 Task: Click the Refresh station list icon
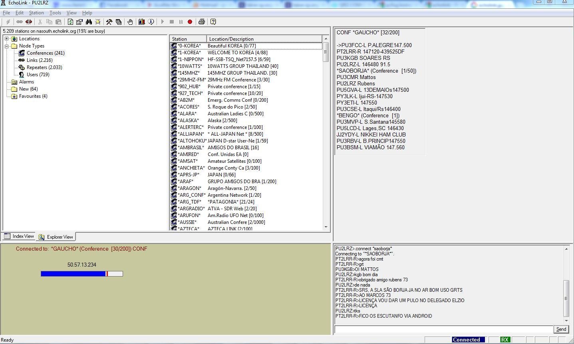click(x=70, y=22)
